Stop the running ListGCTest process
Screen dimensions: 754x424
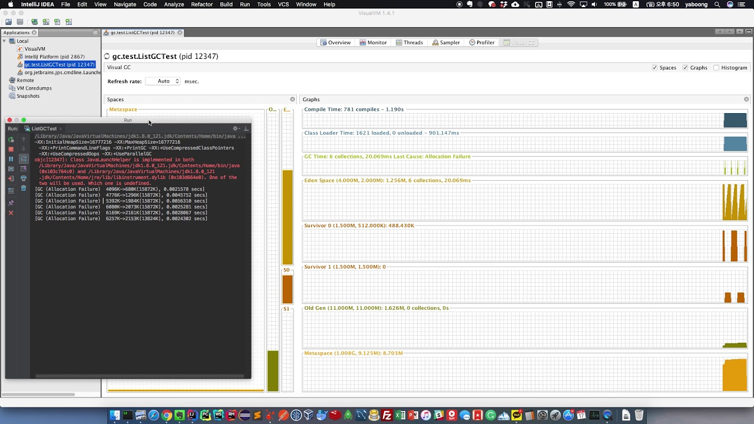[11, 149]
